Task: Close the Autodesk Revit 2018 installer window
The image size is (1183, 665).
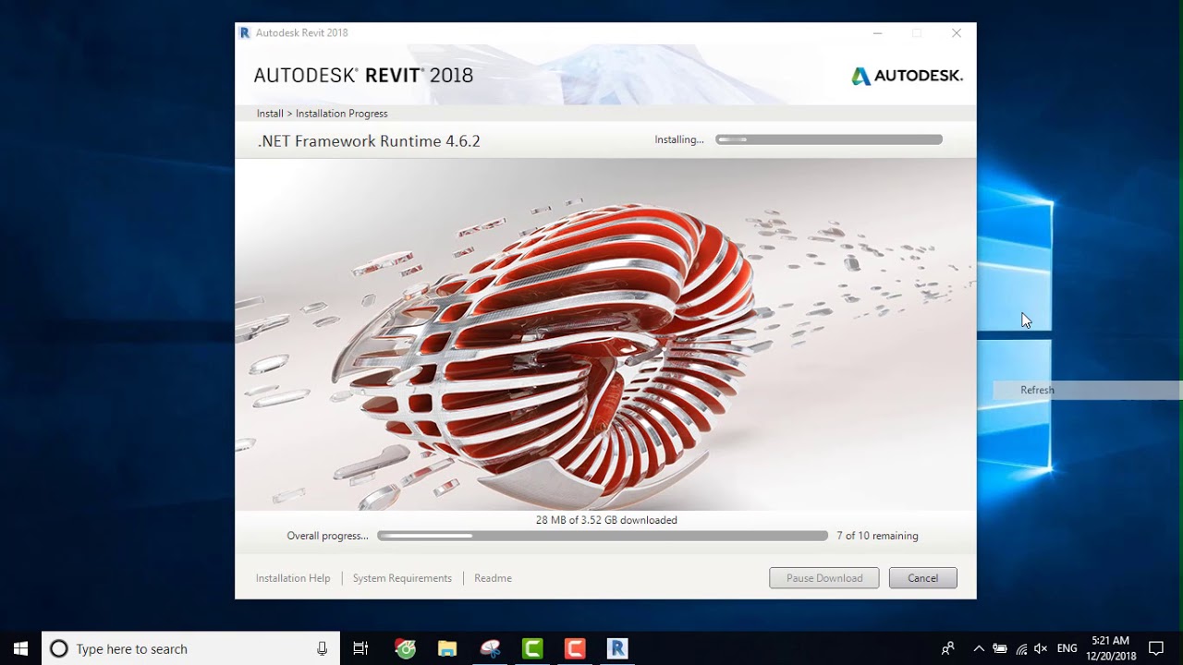Action: (x=957, y=33)
